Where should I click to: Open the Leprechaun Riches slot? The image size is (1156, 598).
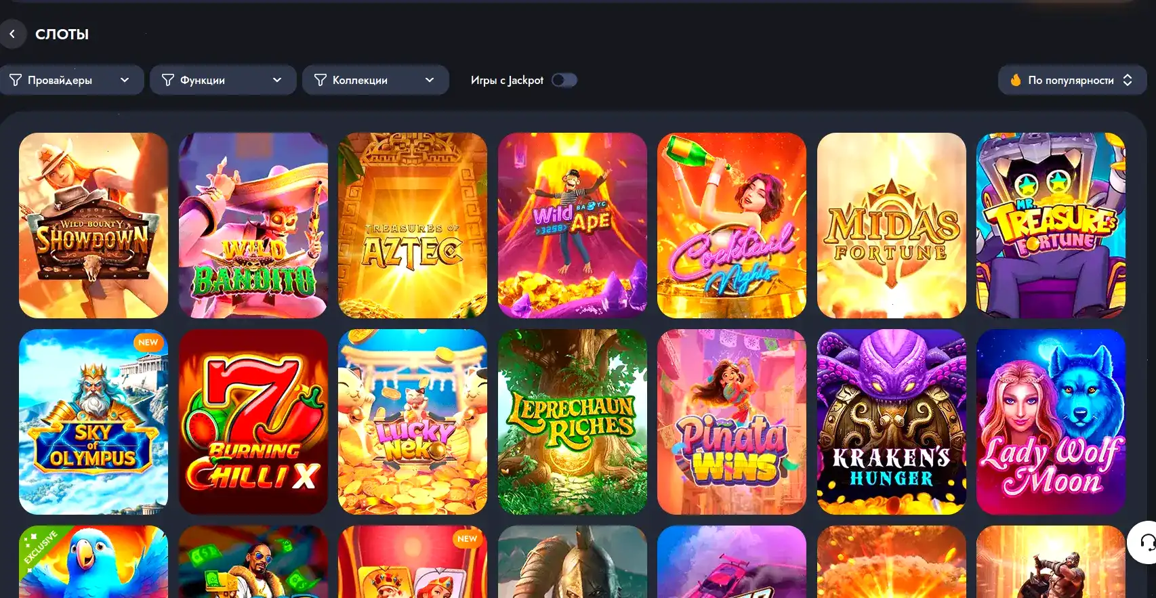[573, 422]
